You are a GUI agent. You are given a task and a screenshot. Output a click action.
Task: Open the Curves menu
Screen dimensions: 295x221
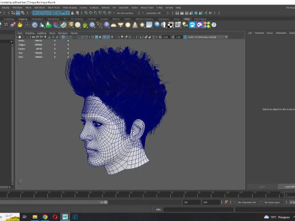coord(84,7)
